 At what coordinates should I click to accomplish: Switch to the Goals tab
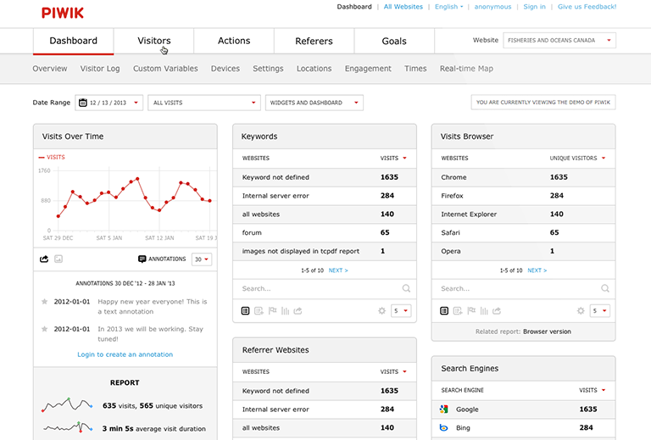tap(394, 41)
